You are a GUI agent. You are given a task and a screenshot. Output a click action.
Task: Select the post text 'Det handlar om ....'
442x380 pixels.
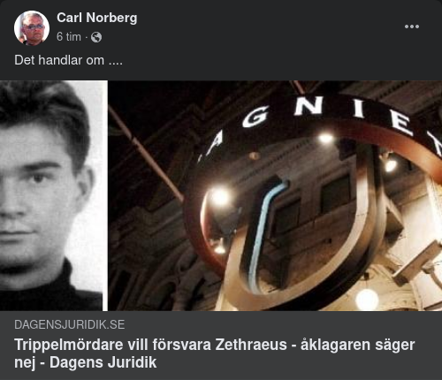coord(68,60)
